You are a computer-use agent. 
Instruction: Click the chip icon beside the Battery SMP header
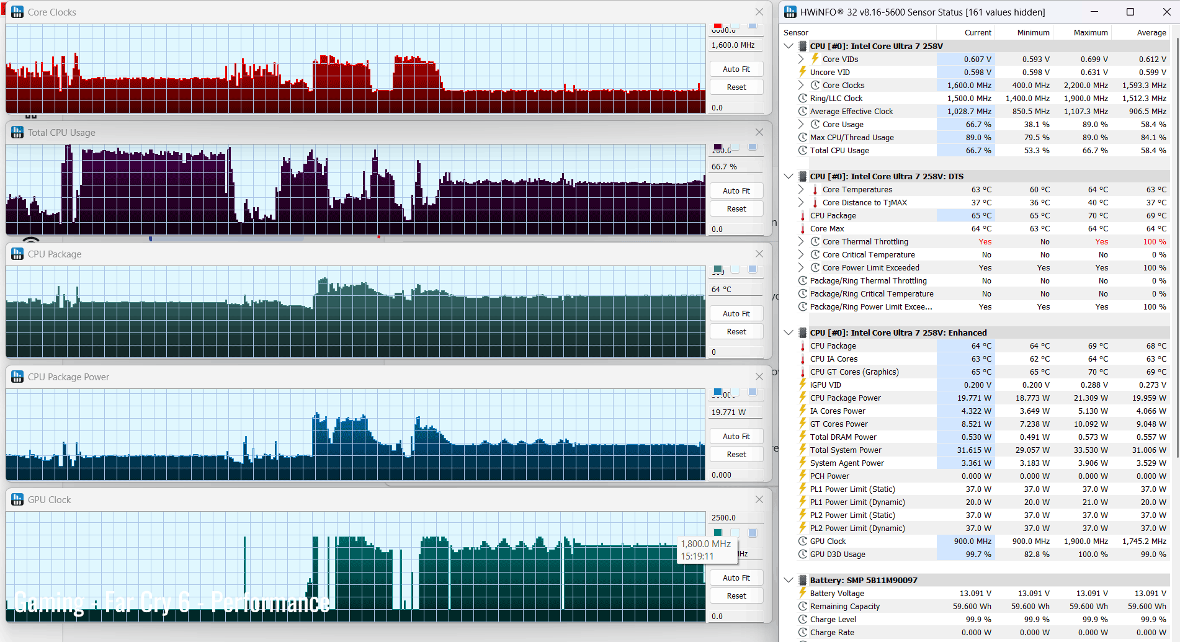803,580
